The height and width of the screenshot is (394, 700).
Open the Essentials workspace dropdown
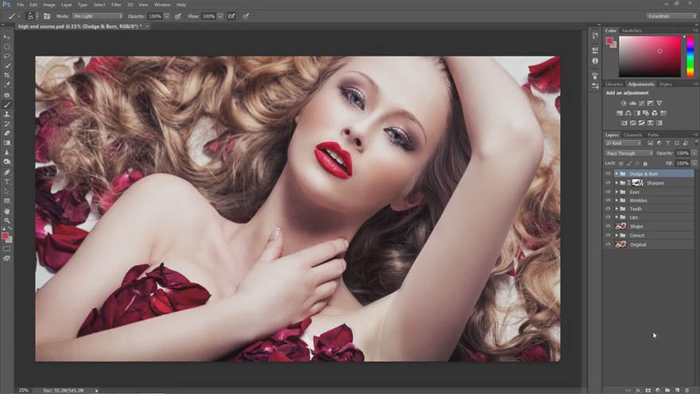(x=671, y=16)
